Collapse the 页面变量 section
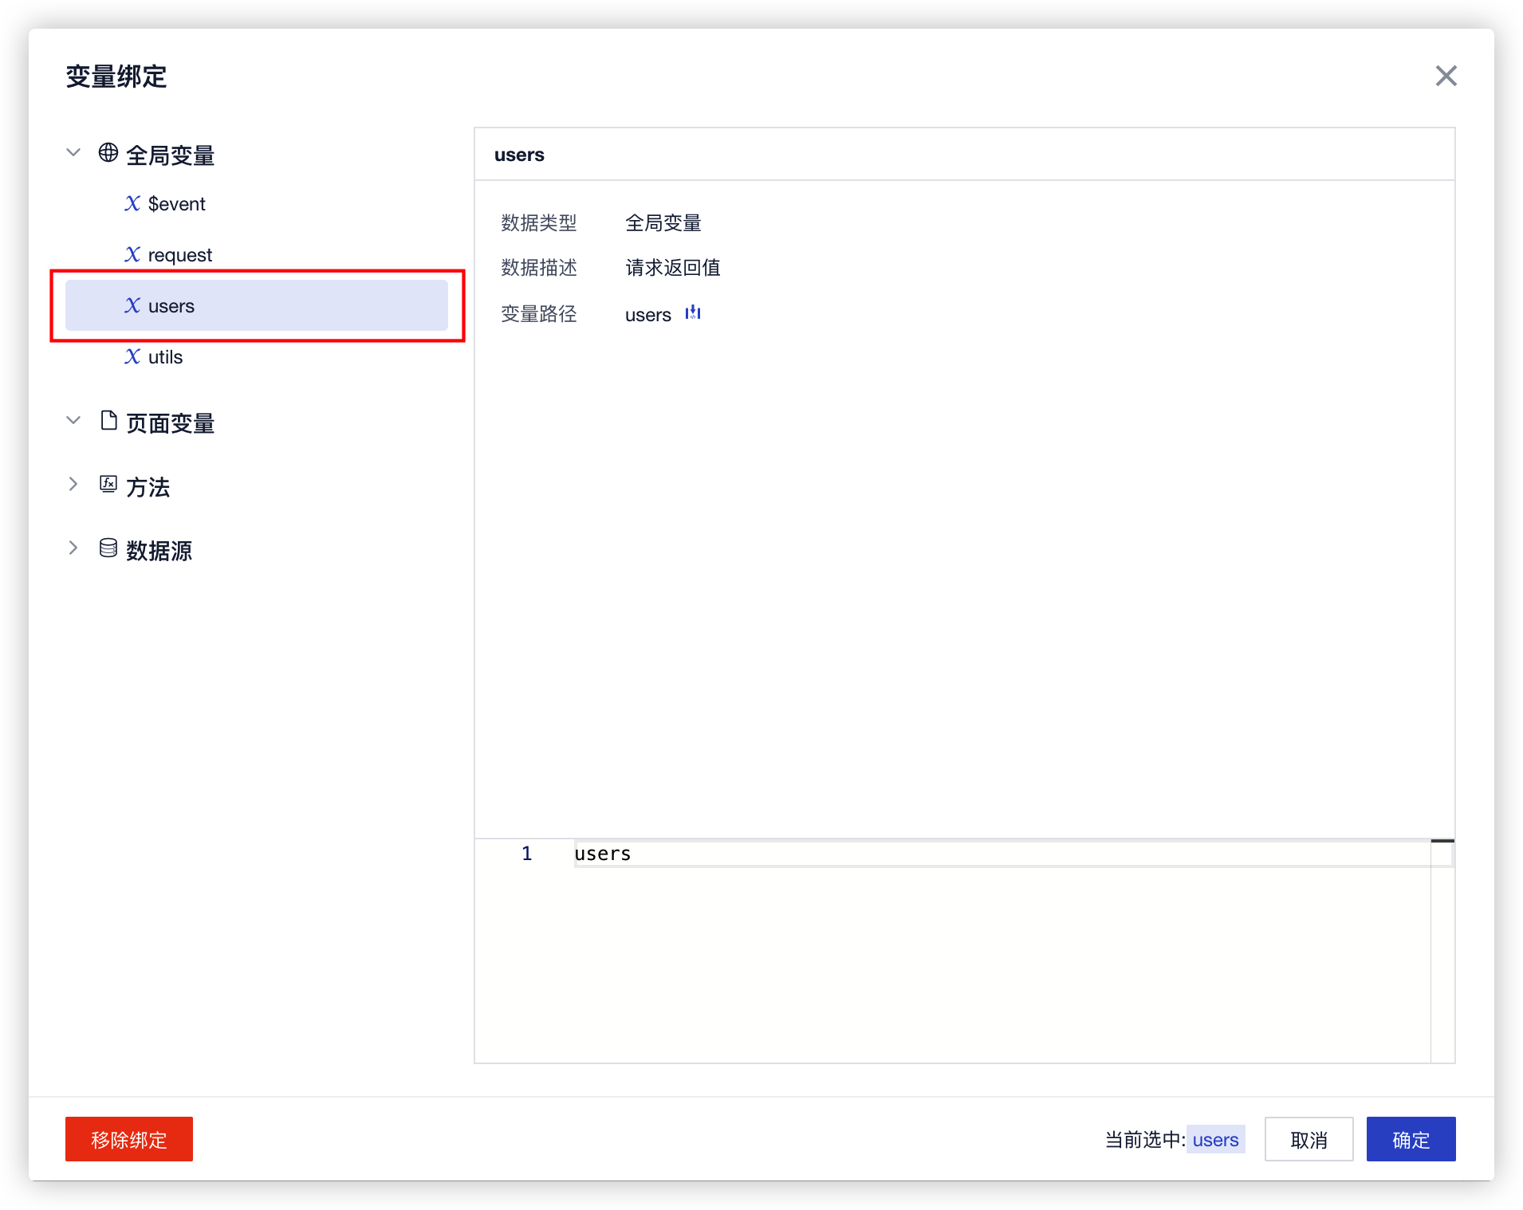The image size is (1523, 1210). (x=73, y=420)
